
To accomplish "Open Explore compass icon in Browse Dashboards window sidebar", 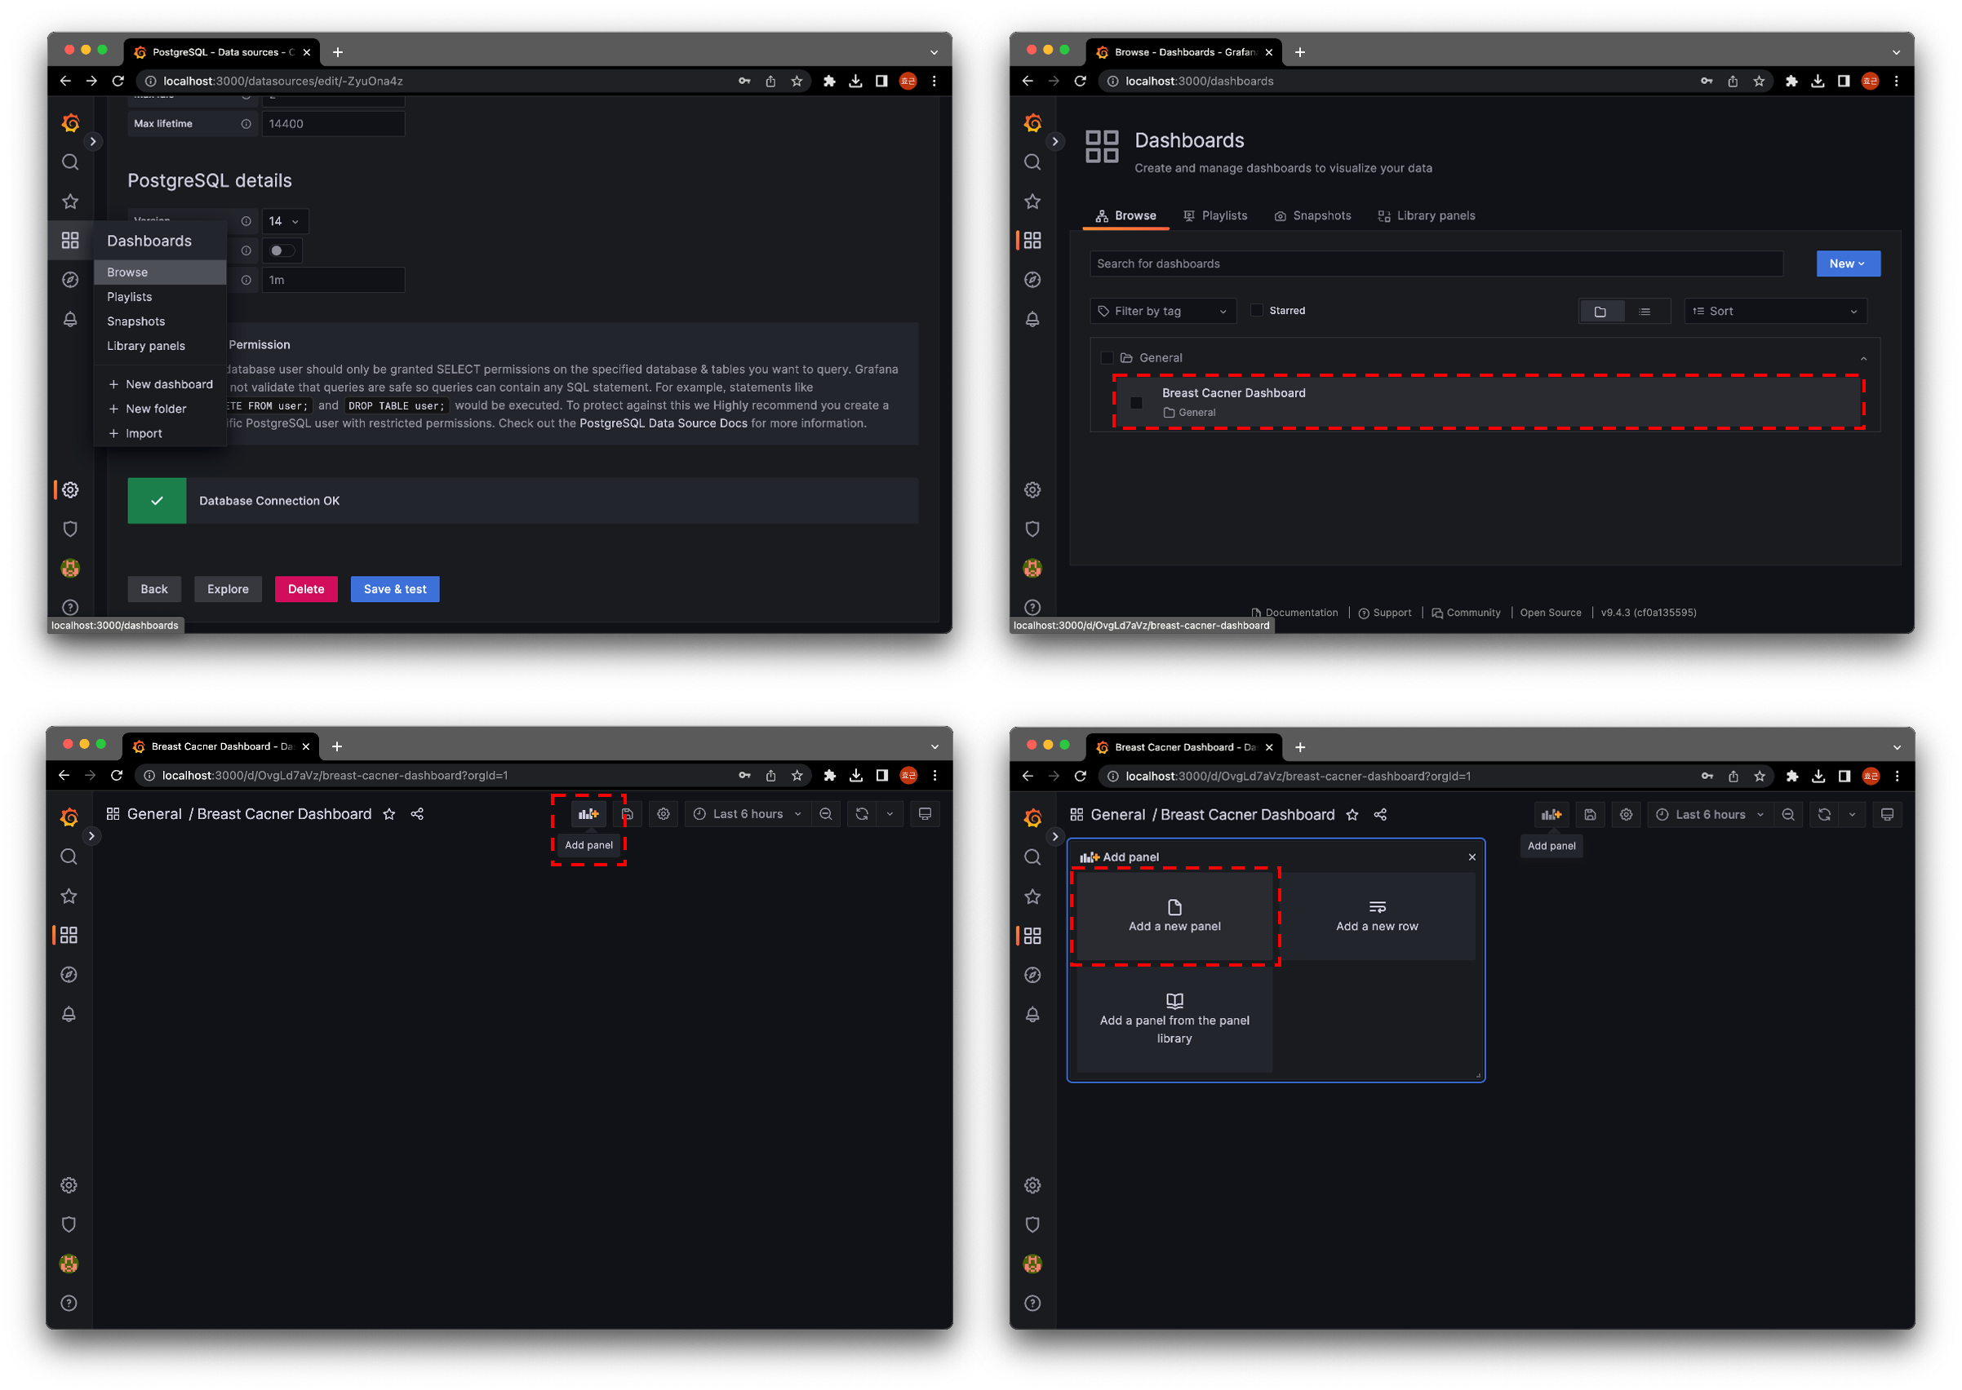I will [x=1032, y=280].
